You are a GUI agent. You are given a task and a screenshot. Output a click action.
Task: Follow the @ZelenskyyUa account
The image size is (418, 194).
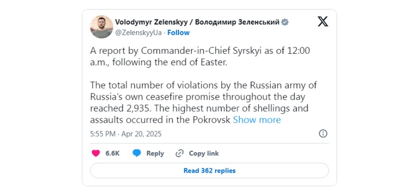point(178,33)
